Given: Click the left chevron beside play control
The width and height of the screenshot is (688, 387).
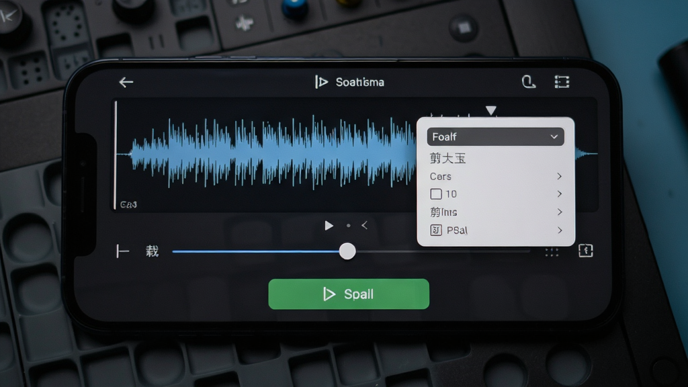Looking at the screenshot, I should [x=365, y=226].
